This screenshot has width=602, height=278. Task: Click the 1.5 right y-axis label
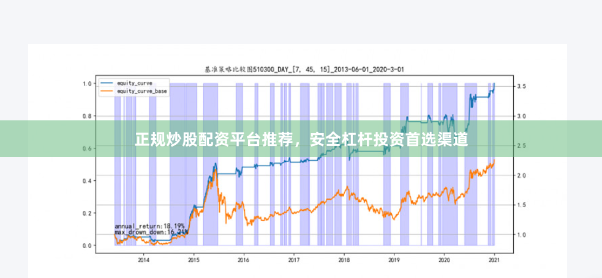522,205
